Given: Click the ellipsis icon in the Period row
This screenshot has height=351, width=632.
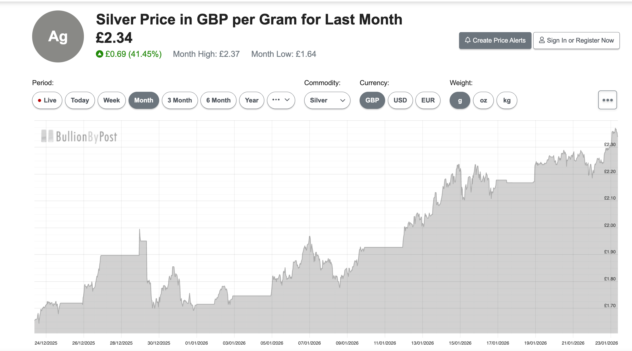Looking at the screenshot, I should (x=276, y=100).
